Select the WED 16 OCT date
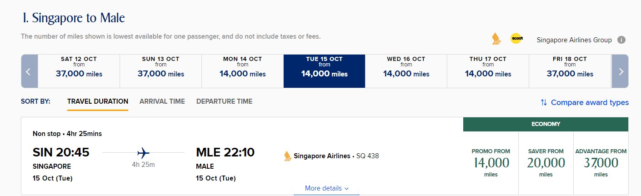The image size is (641, 196). click(406, 71)
